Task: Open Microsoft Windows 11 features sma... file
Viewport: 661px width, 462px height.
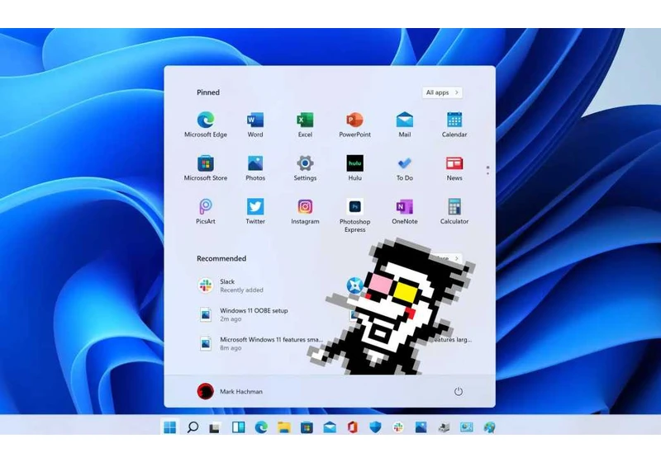Action: (260, 343)
